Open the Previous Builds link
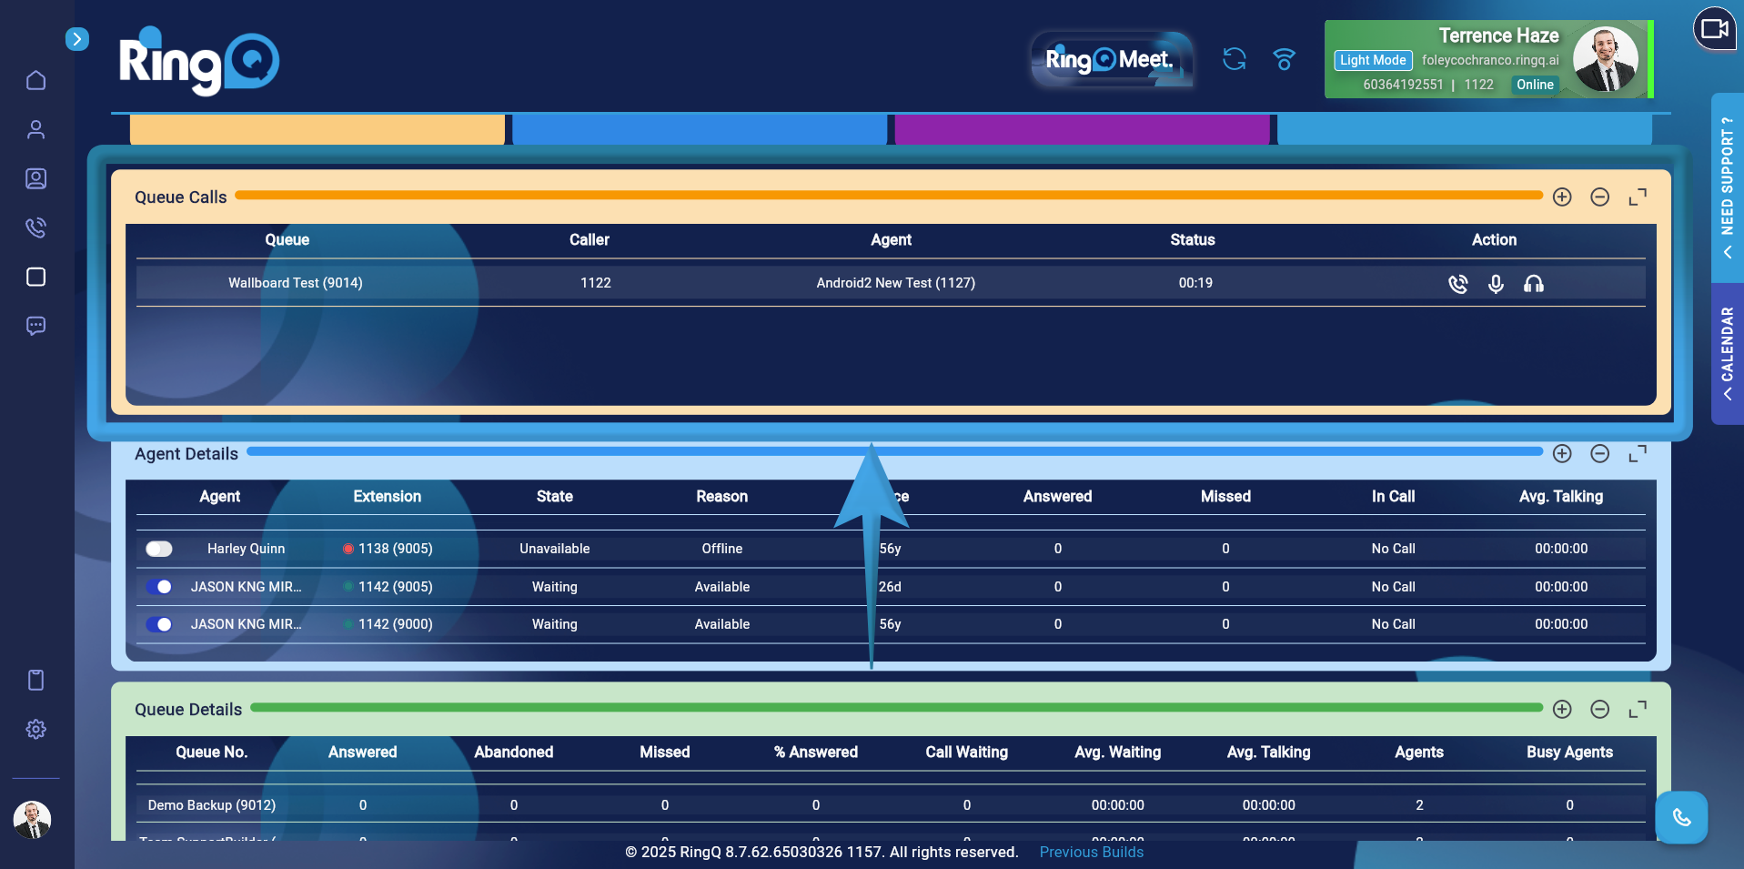Image resolution: width=1744 pixels, height=869 pixels. [1091, 852]
